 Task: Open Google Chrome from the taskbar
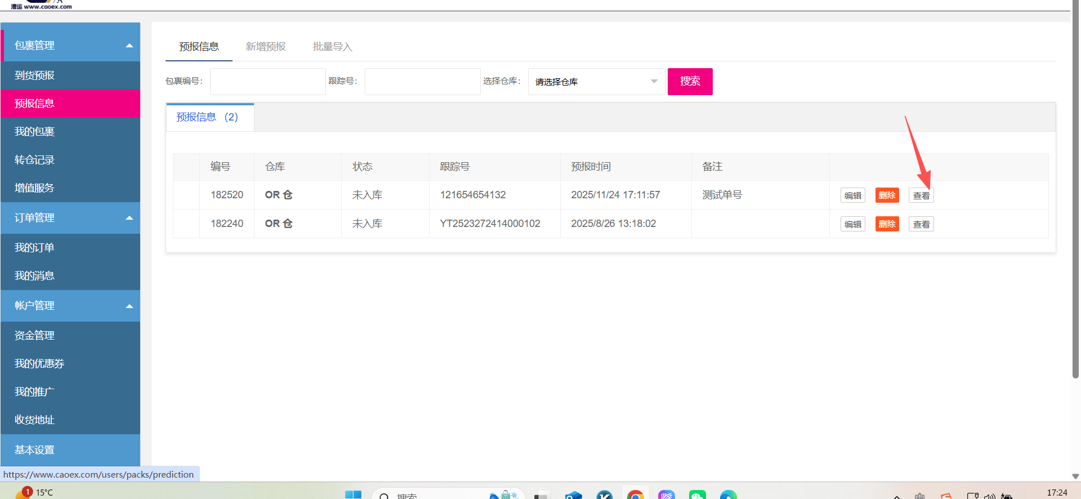click(x=635, y=494)
